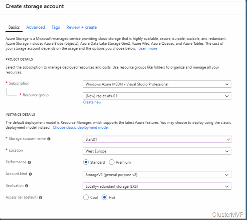Expand the Account kind dropdown
Image resolution: width=247 pixels, height=220 pixels.
(x=157, y=175)
